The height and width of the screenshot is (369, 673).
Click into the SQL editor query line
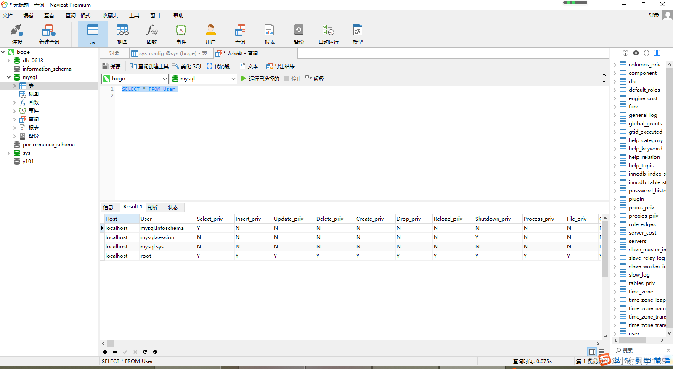pyautogui.click(x=150, y=89)
